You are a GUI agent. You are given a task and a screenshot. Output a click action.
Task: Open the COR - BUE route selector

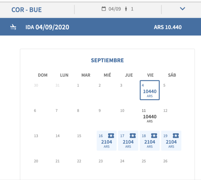click(x=27, y=10)
